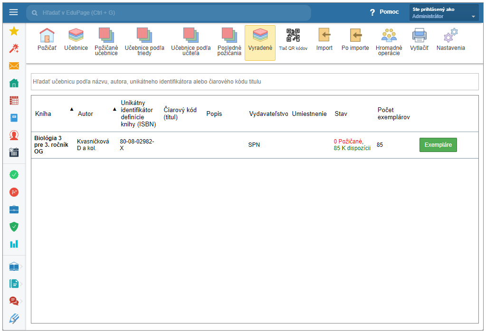
Task: Open the red A+ grades icon
Action: tap(14, 192)
